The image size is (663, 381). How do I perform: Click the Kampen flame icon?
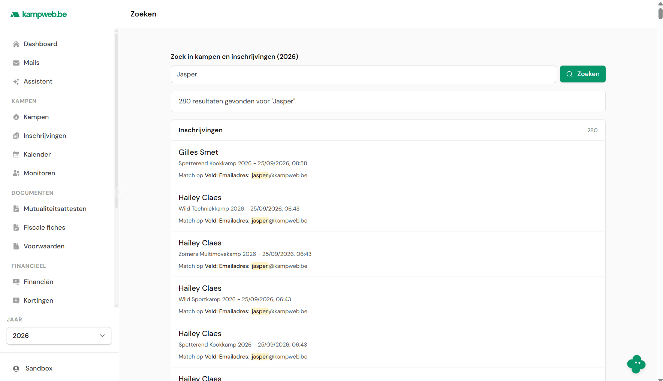[x=16, y=117]
